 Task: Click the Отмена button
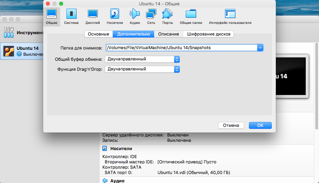pos(231,125)
